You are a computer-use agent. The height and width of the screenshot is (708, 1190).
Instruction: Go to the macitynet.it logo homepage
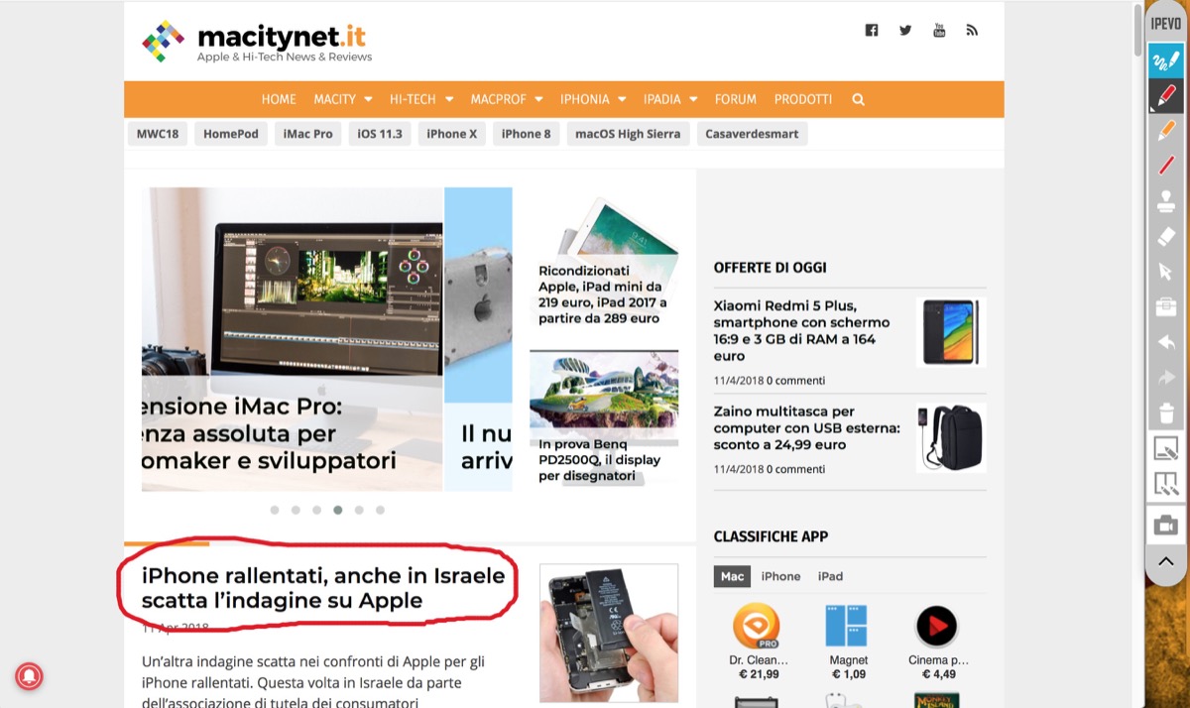[x=257, y=41]
